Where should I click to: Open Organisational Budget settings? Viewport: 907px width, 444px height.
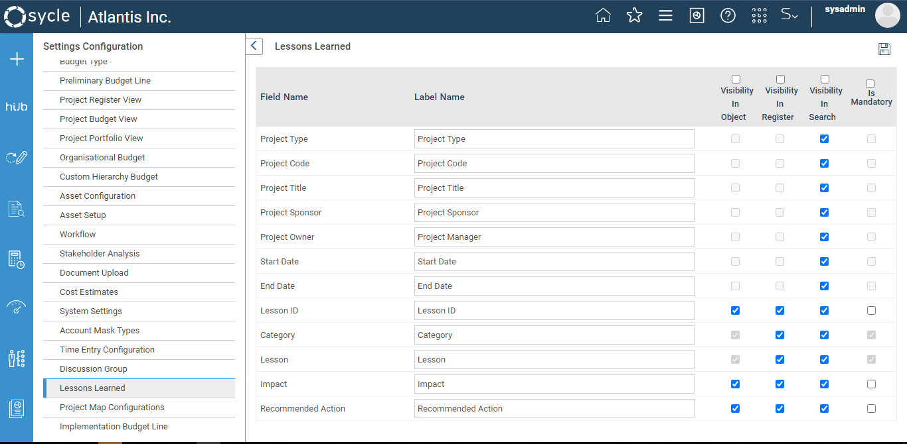(x=139, y=158)
